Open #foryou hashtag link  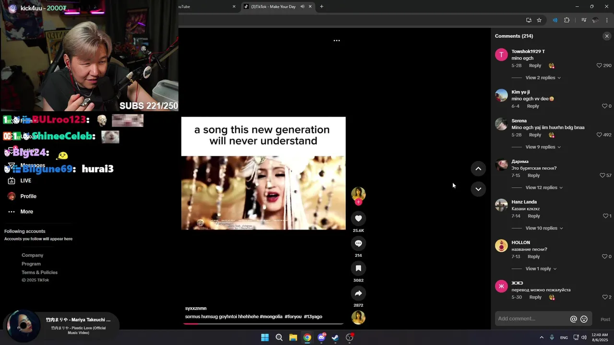click(293, 317)
